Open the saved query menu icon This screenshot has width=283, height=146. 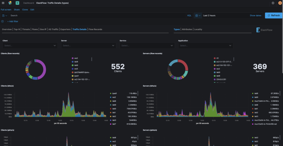5,16
